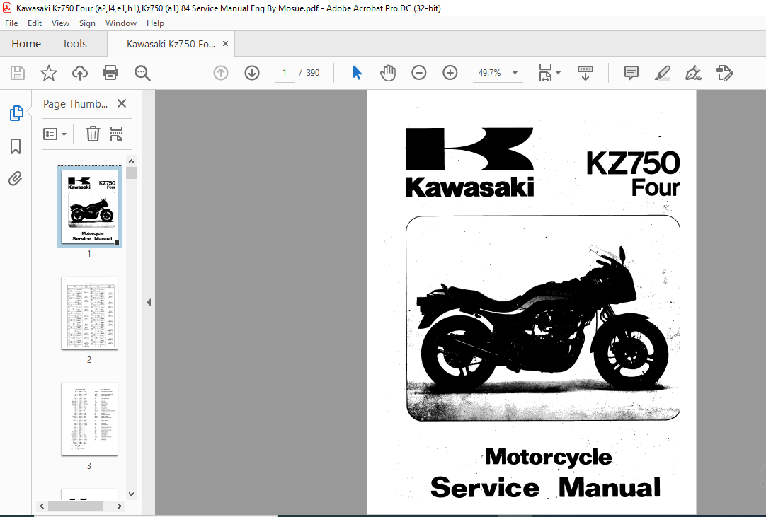766x517 pixels.
Task: Open the Window menu
Action: pos(120,23)
